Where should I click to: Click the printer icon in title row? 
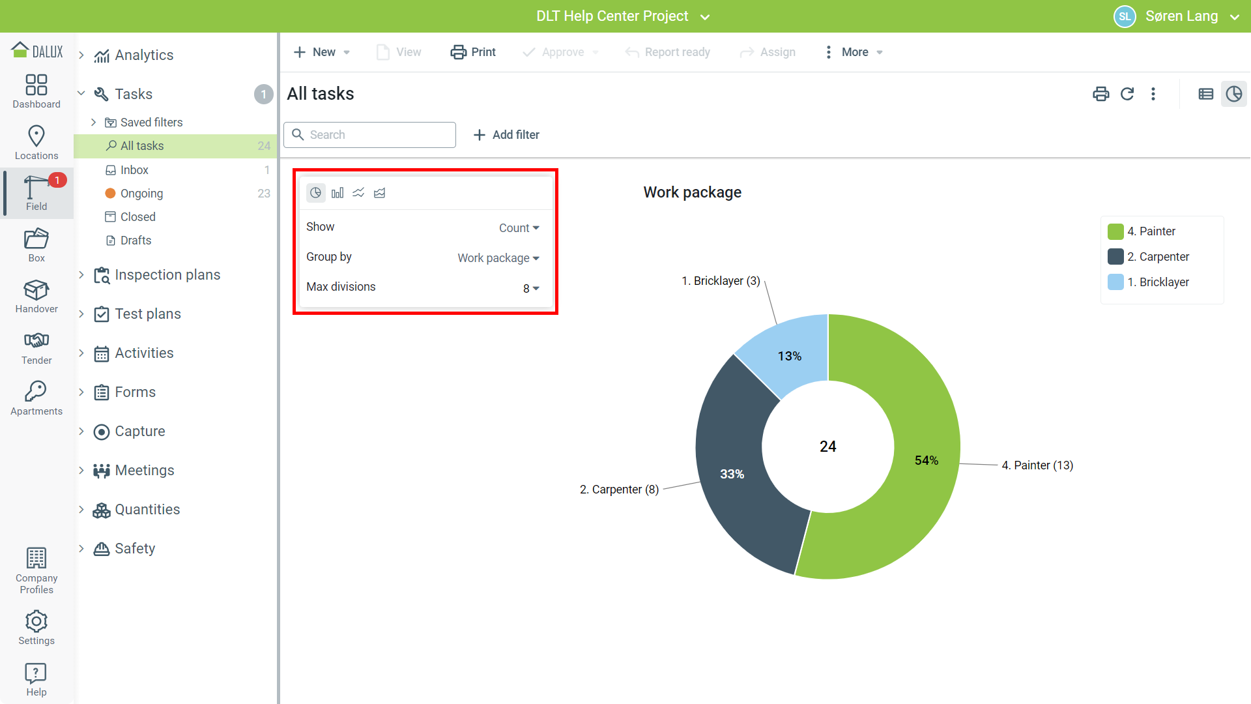click(1100, 94)
